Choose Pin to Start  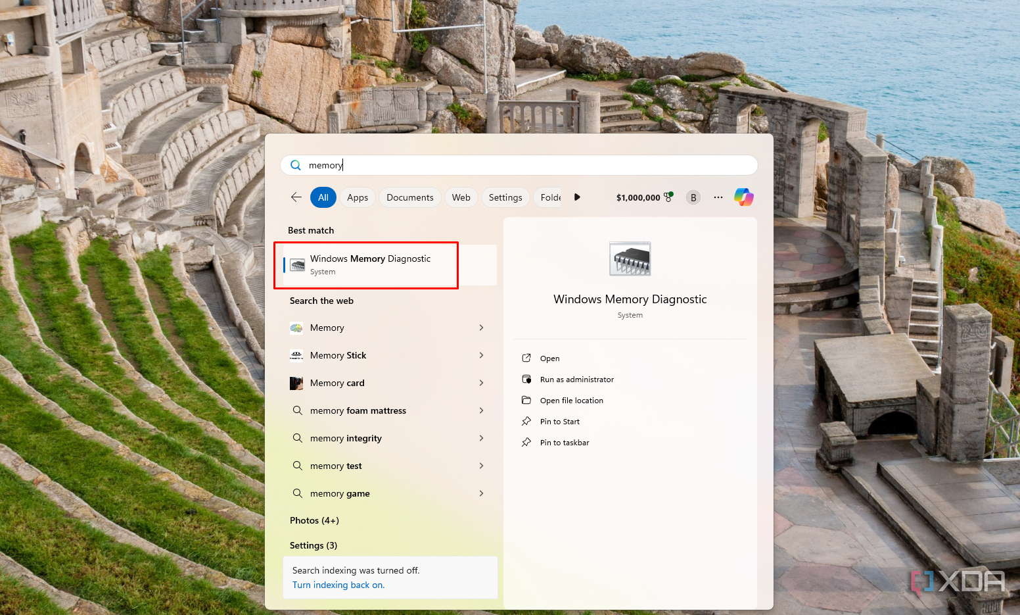click(560, 422)
